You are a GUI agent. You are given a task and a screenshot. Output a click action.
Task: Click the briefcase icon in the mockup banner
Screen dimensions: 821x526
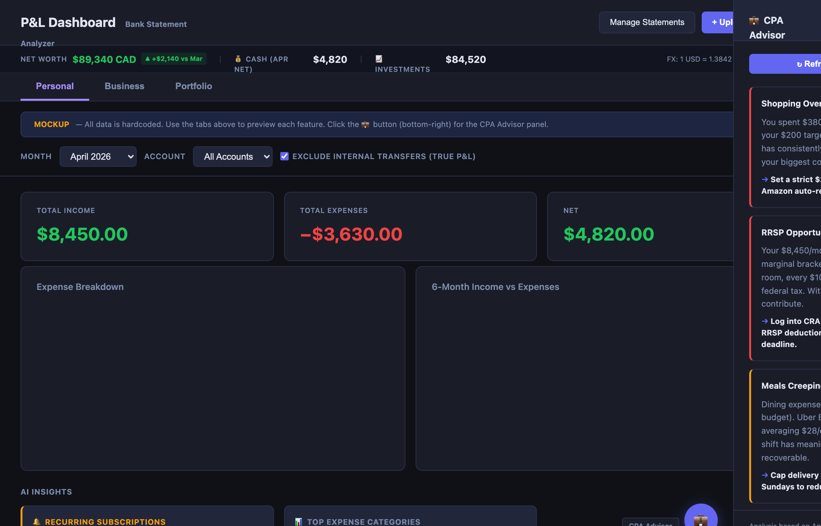click(x=365, y=124)
